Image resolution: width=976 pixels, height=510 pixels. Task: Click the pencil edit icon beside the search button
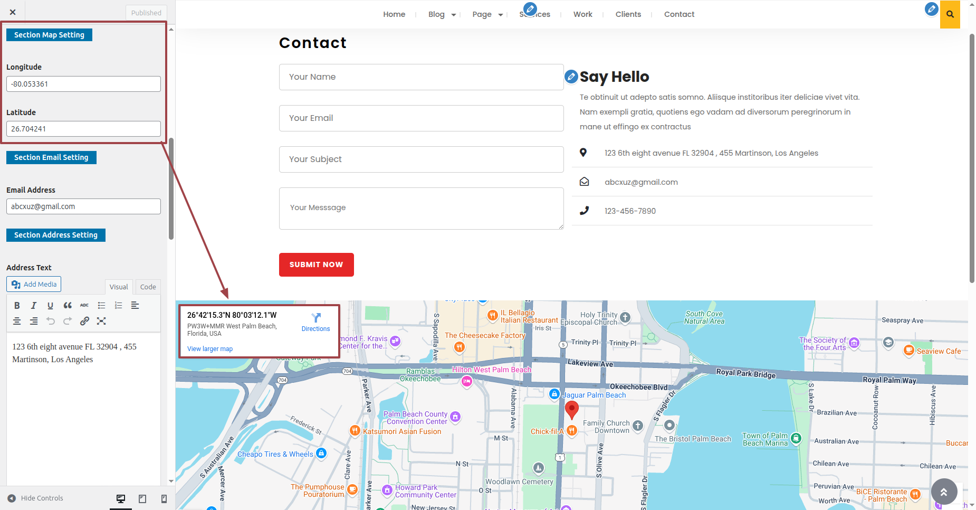[932, 9]
